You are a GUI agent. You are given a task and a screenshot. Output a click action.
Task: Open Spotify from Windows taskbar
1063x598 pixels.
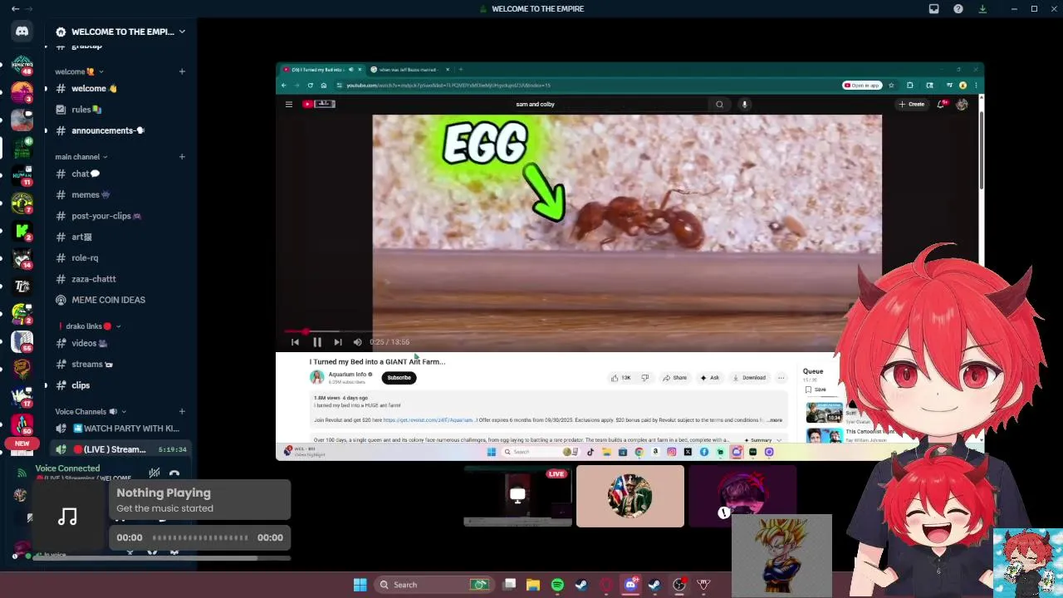(557, 585)
